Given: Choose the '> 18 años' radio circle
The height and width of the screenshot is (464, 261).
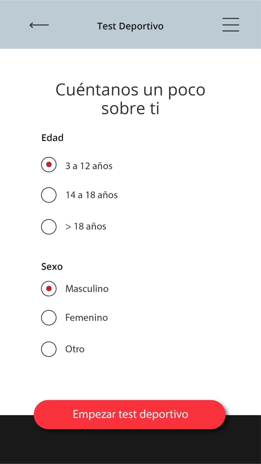Looking at the screenshot, I should (x=49, y=227).
